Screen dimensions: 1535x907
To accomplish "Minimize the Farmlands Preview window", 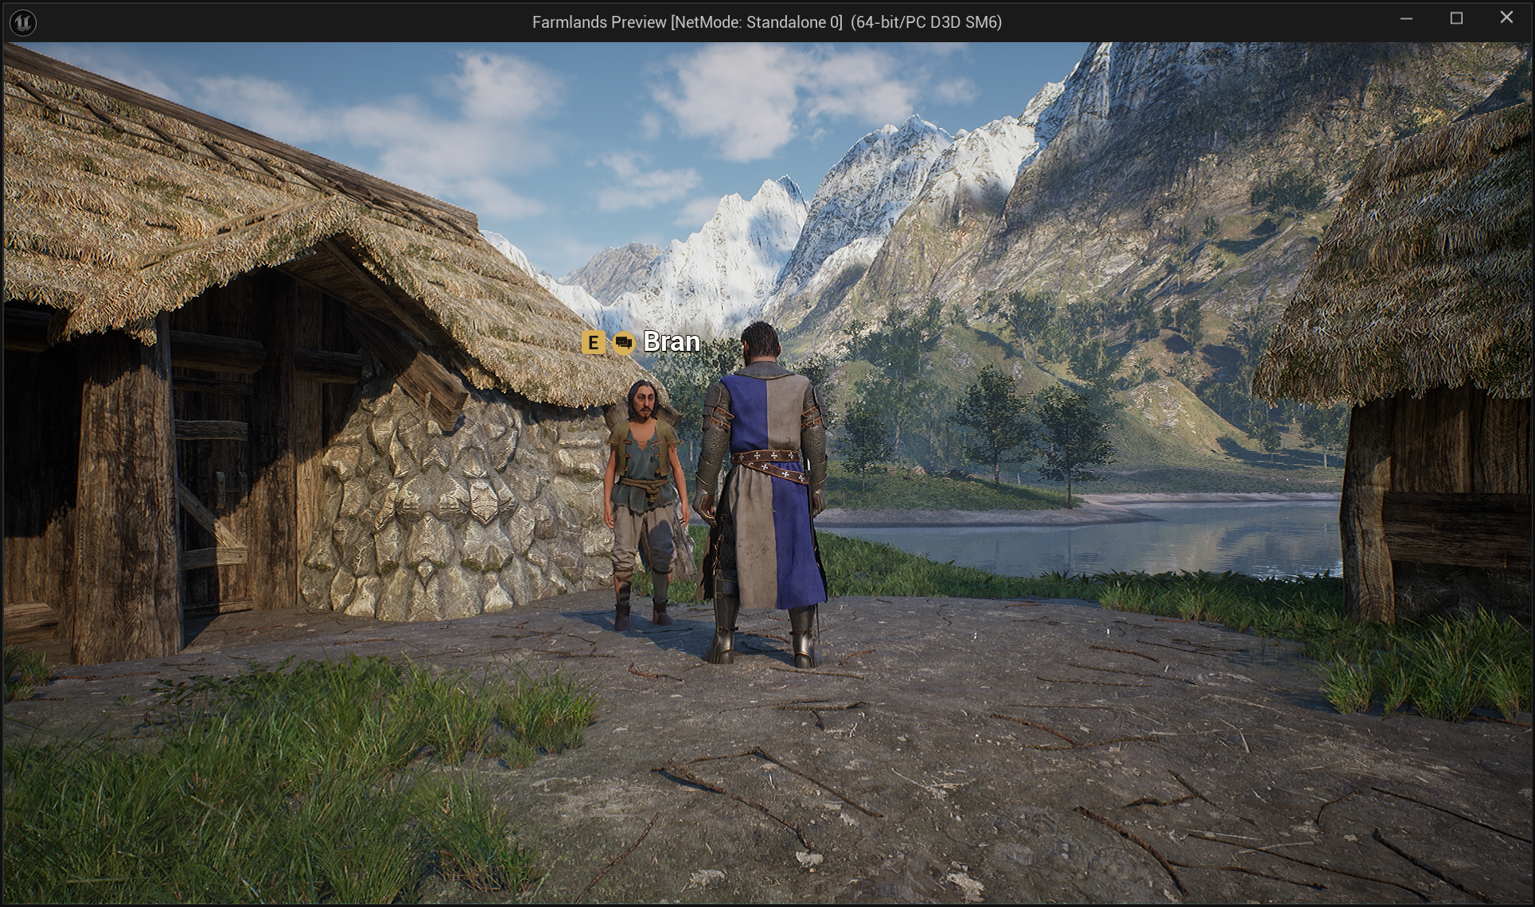I will coord(1406,18).
